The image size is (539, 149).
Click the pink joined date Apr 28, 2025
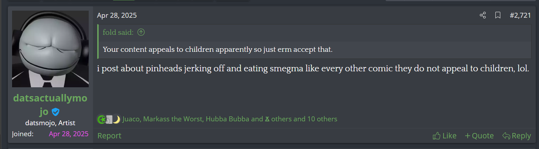[68, 134]
